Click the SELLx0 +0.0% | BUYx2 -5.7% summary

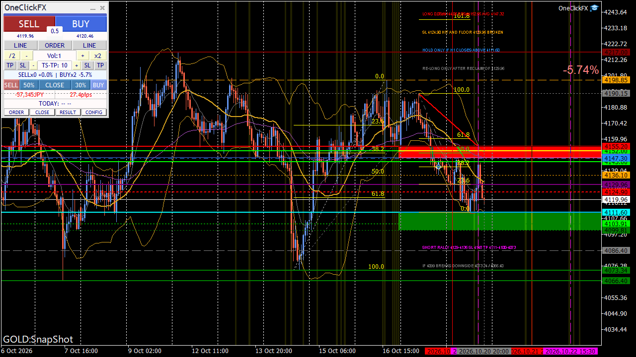55,74
